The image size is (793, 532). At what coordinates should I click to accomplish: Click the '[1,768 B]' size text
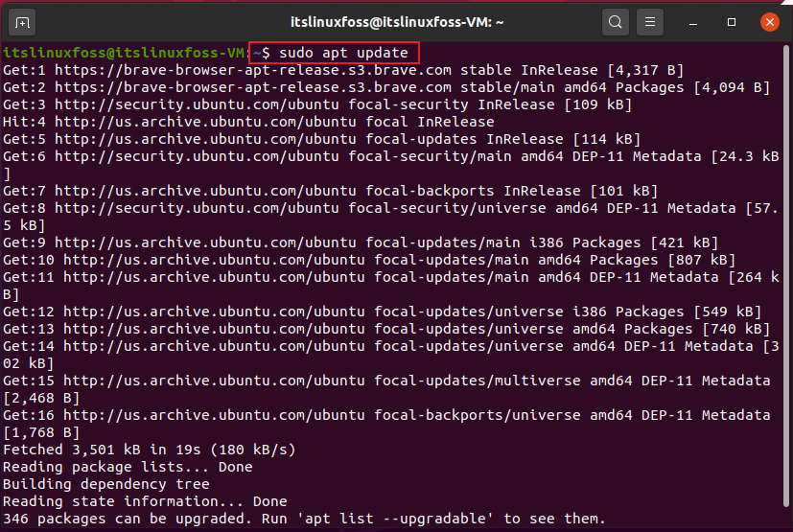[41, 432]
